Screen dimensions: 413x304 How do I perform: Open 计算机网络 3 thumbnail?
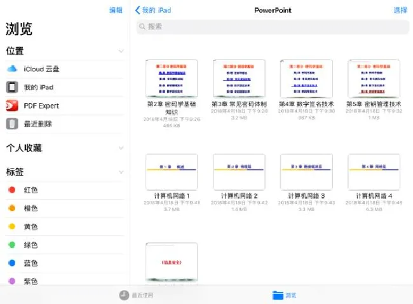pos(306,172)
